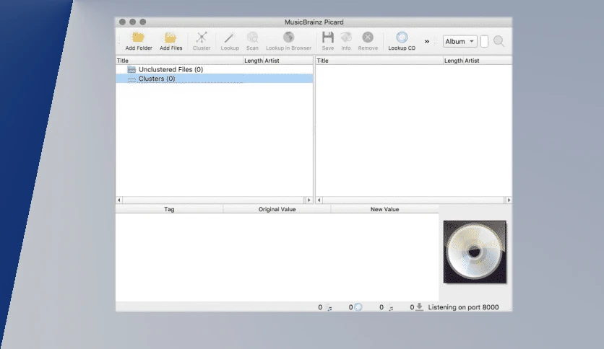
Task: Click right pane scrollbar left arrow
Action: tap(319, 200)
